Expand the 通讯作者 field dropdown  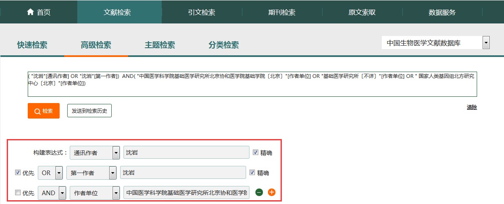(x=116, y=153)
